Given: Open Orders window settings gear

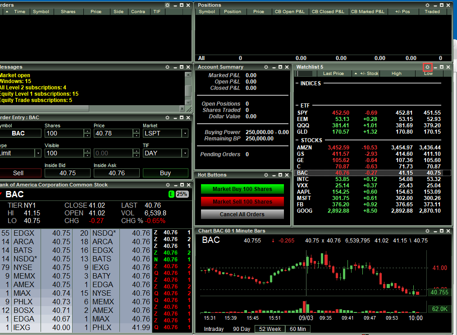Looking at the screenshot, I should pyautogui.click(x=167, y=5).
